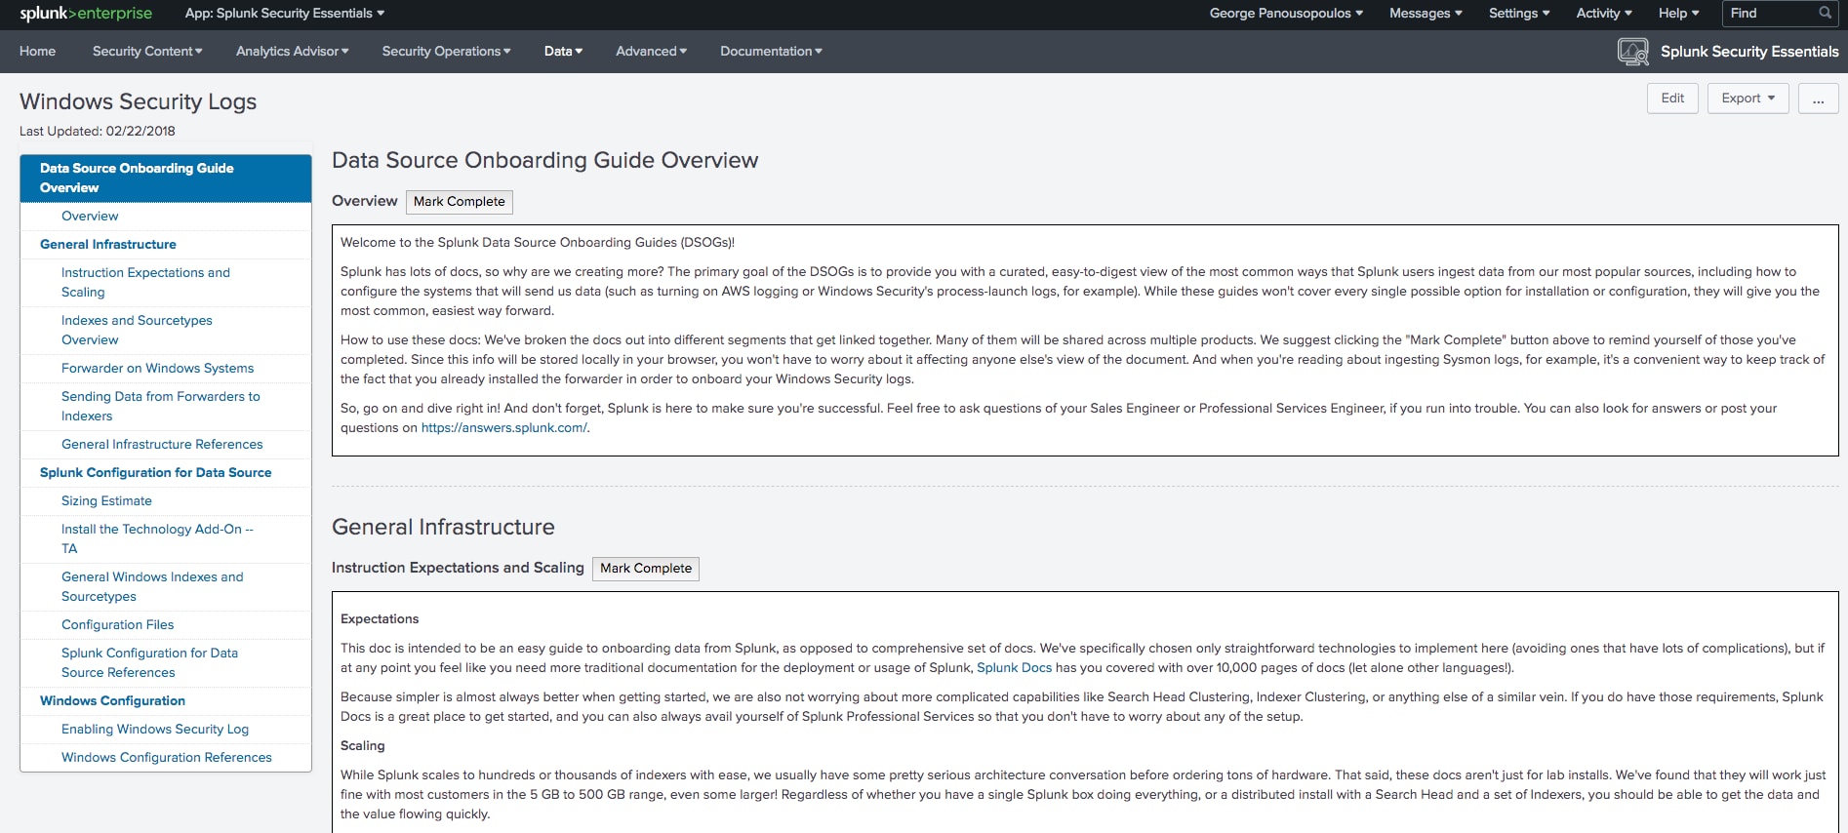Open Instruction Expectations and Scaling sidebar link
1848x833 pixels.
point(145,283)
